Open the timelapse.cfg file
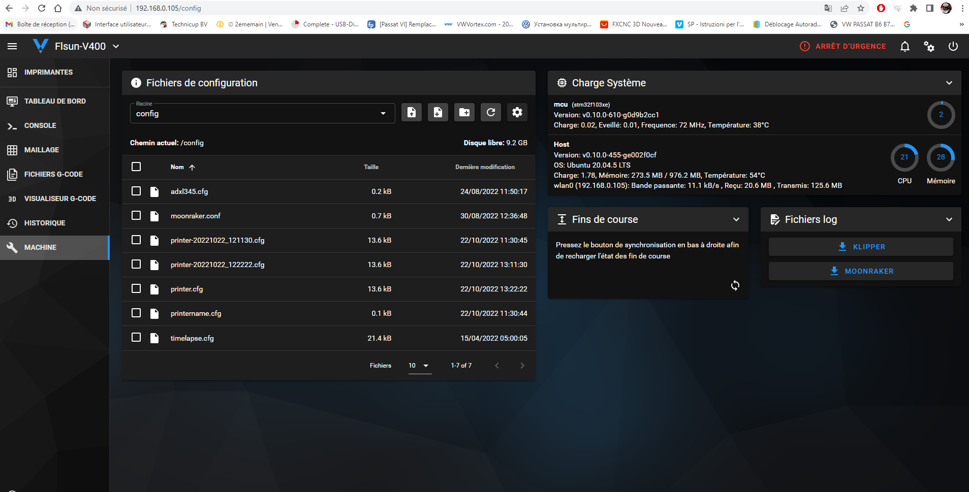969x492 pixels. coord(192,338)
